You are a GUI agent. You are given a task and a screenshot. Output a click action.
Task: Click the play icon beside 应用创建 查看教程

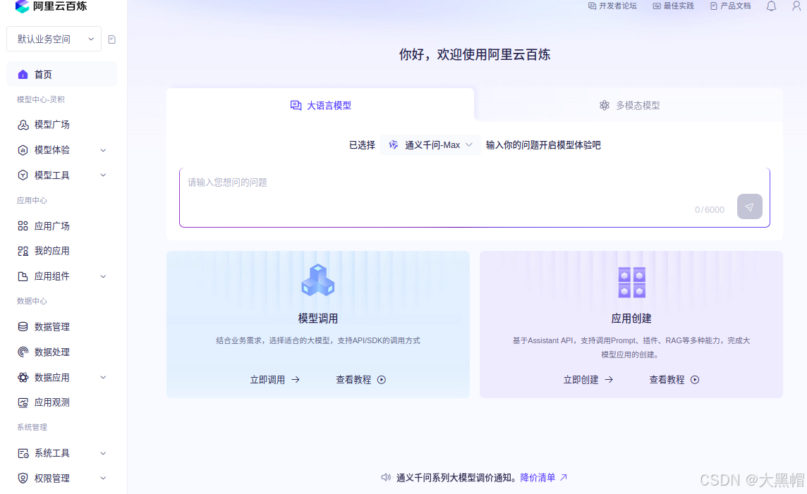(x=695, y=380)
